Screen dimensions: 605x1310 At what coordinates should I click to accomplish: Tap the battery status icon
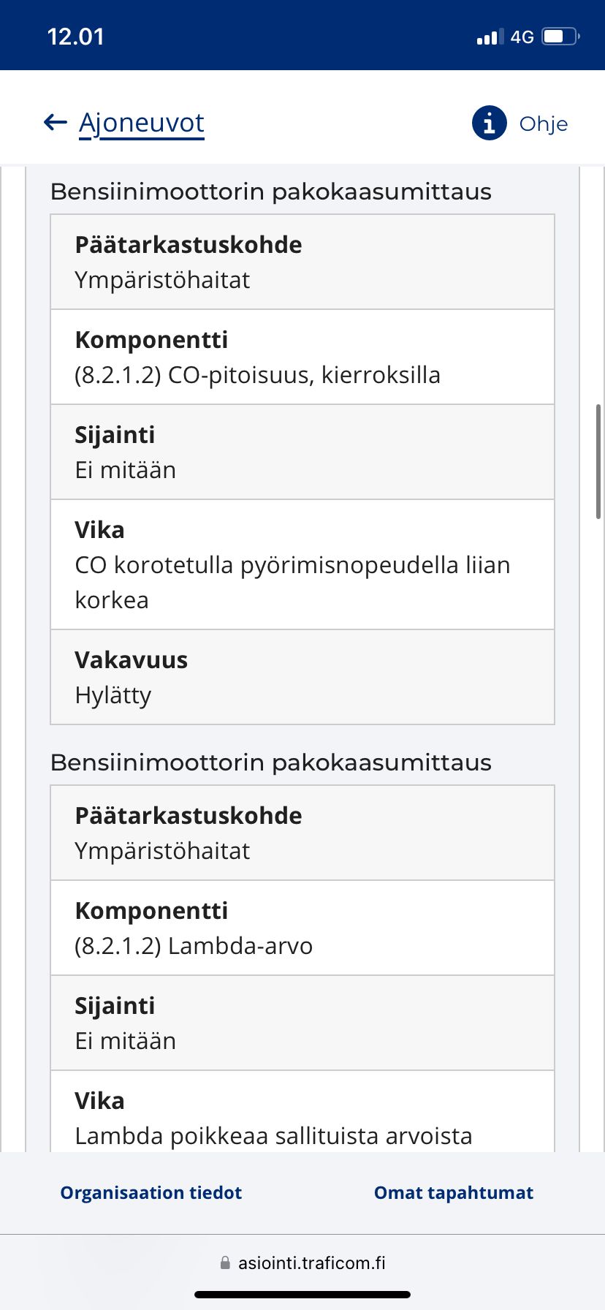560,37
